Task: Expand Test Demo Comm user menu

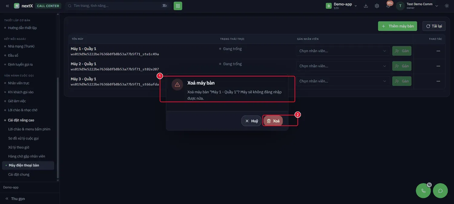Action: point(436,6)
